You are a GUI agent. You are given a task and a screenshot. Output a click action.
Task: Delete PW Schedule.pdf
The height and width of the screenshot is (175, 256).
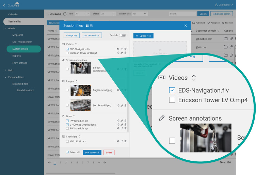pyautogui.click(x=125, y=121)
